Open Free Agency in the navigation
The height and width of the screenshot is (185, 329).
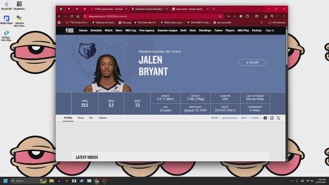click(x=147, y=30)
